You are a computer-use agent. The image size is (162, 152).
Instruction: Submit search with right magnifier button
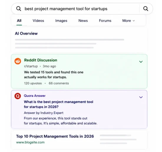pyautogui.click(x=146, y=9)
